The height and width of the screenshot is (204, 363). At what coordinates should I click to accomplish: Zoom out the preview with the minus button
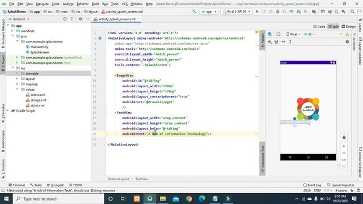(344, 153)
